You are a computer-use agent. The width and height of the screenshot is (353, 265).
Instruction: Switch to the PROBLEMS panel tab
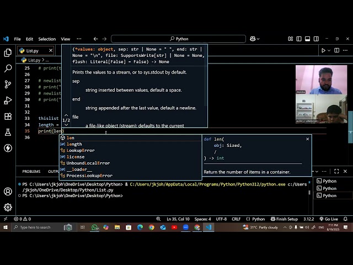(31, 172)
